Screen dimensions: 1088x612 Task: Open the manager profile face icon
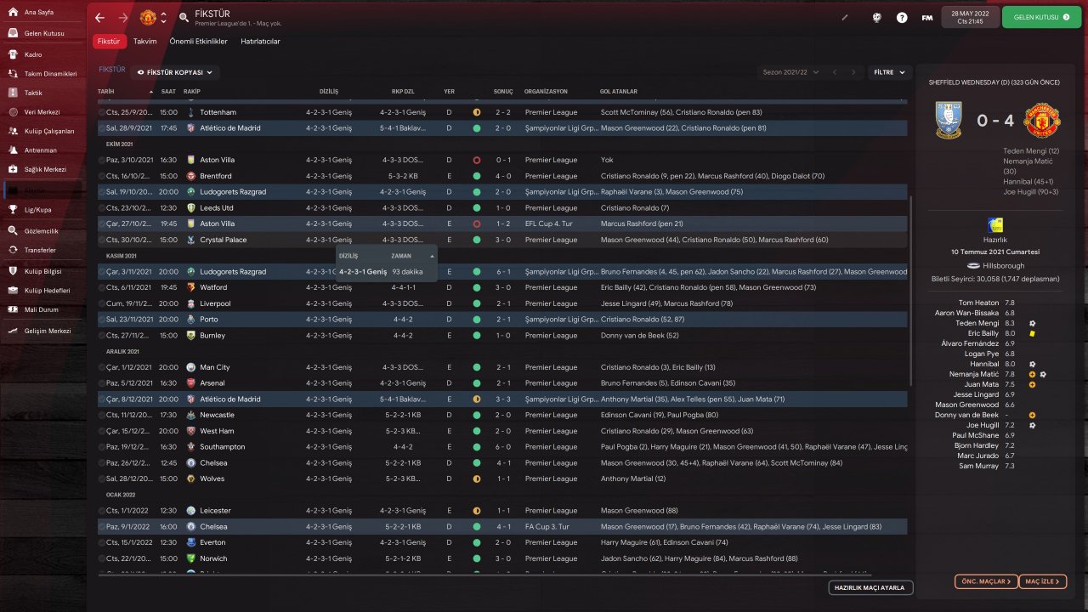pyautogui.click(x=877, y=17)
